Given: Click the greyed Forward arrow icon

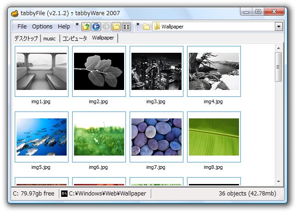Looking at the screenshot, I should click(106, 27).
